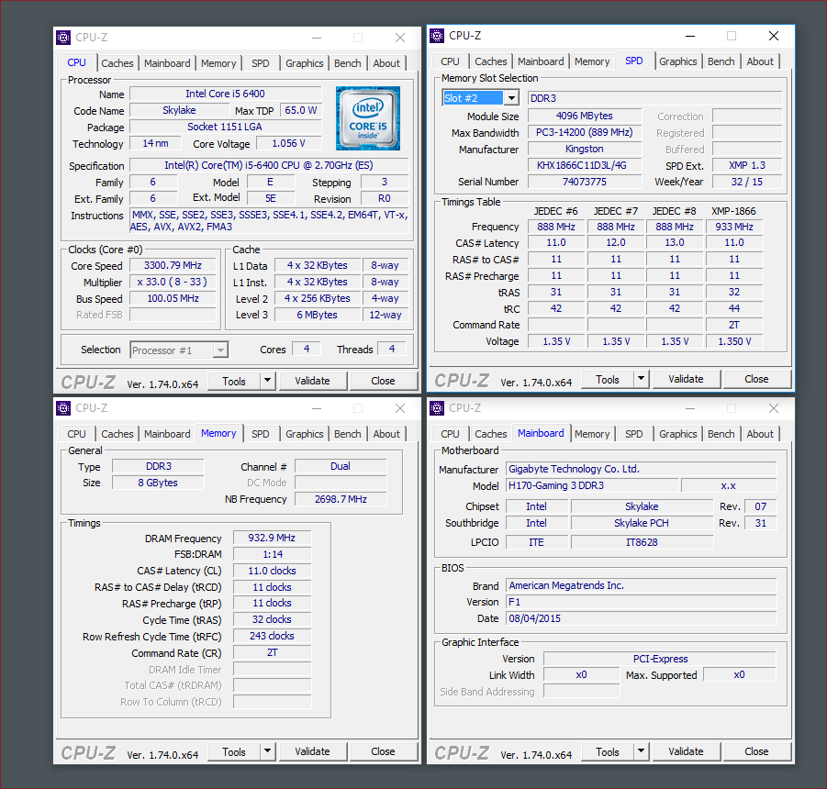Viewport: 827px width, 789px height.
Task: Click Validate button in SPD window
Action: pyautogui.click(x=686, y=379)
